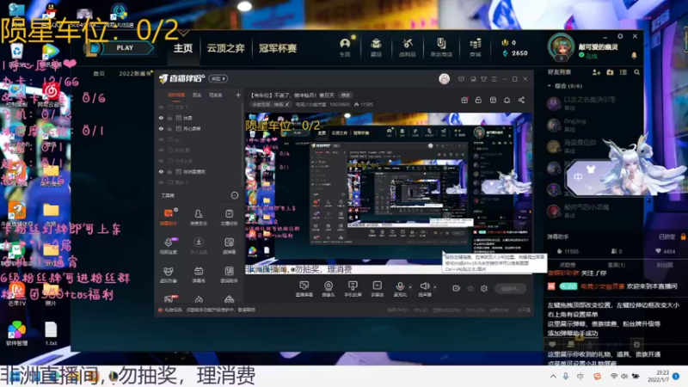
Task: Add multimedia source
Action: [x=377, y=289]
